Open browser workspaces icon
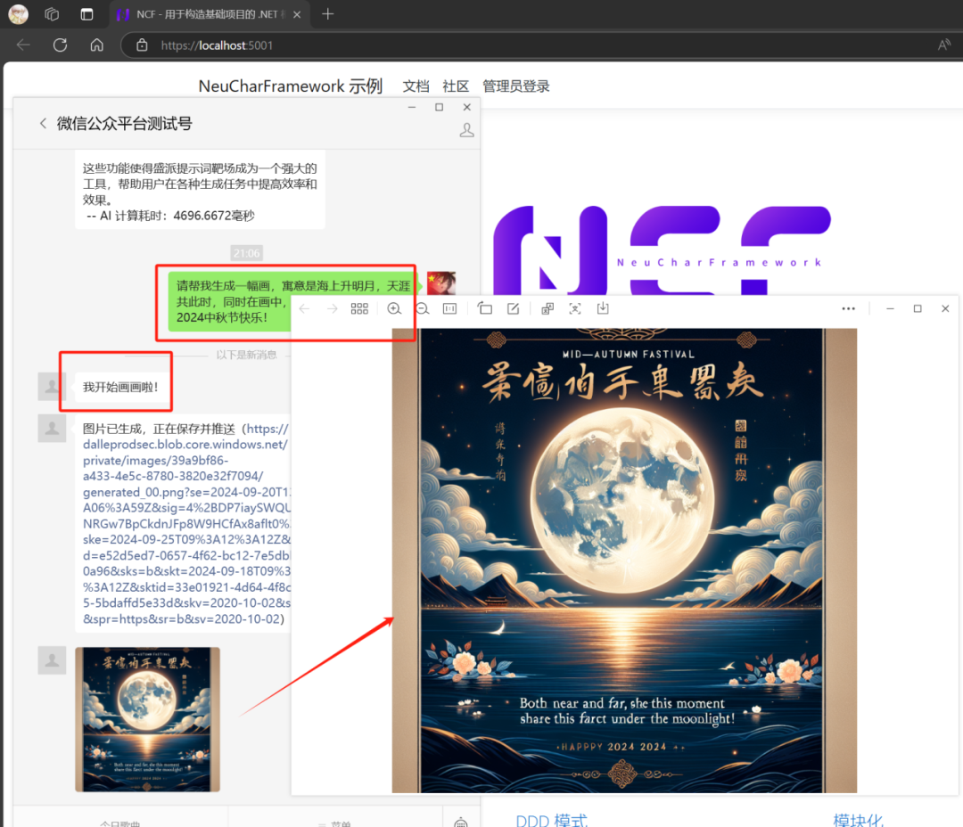Viewport: 963px width, 827px height. 52,14
